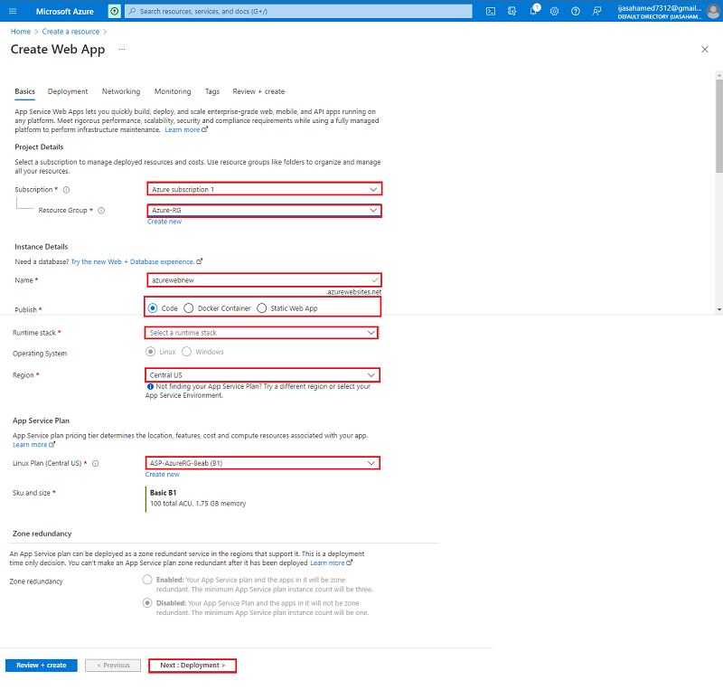Open Azure Cloud Shell from top bar
723x690 pixels.
click(x=490, y=11)
